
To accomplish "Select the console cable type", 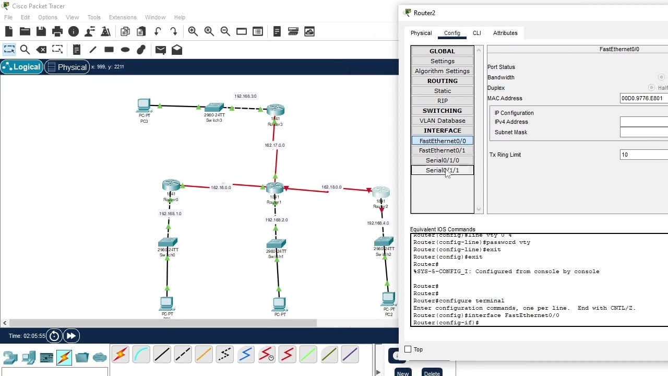I will pyautogui.click(x=141, y=355).
